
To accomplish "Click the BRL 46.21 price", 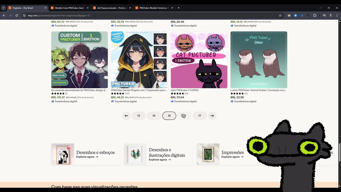I will [x=117, y=97].
